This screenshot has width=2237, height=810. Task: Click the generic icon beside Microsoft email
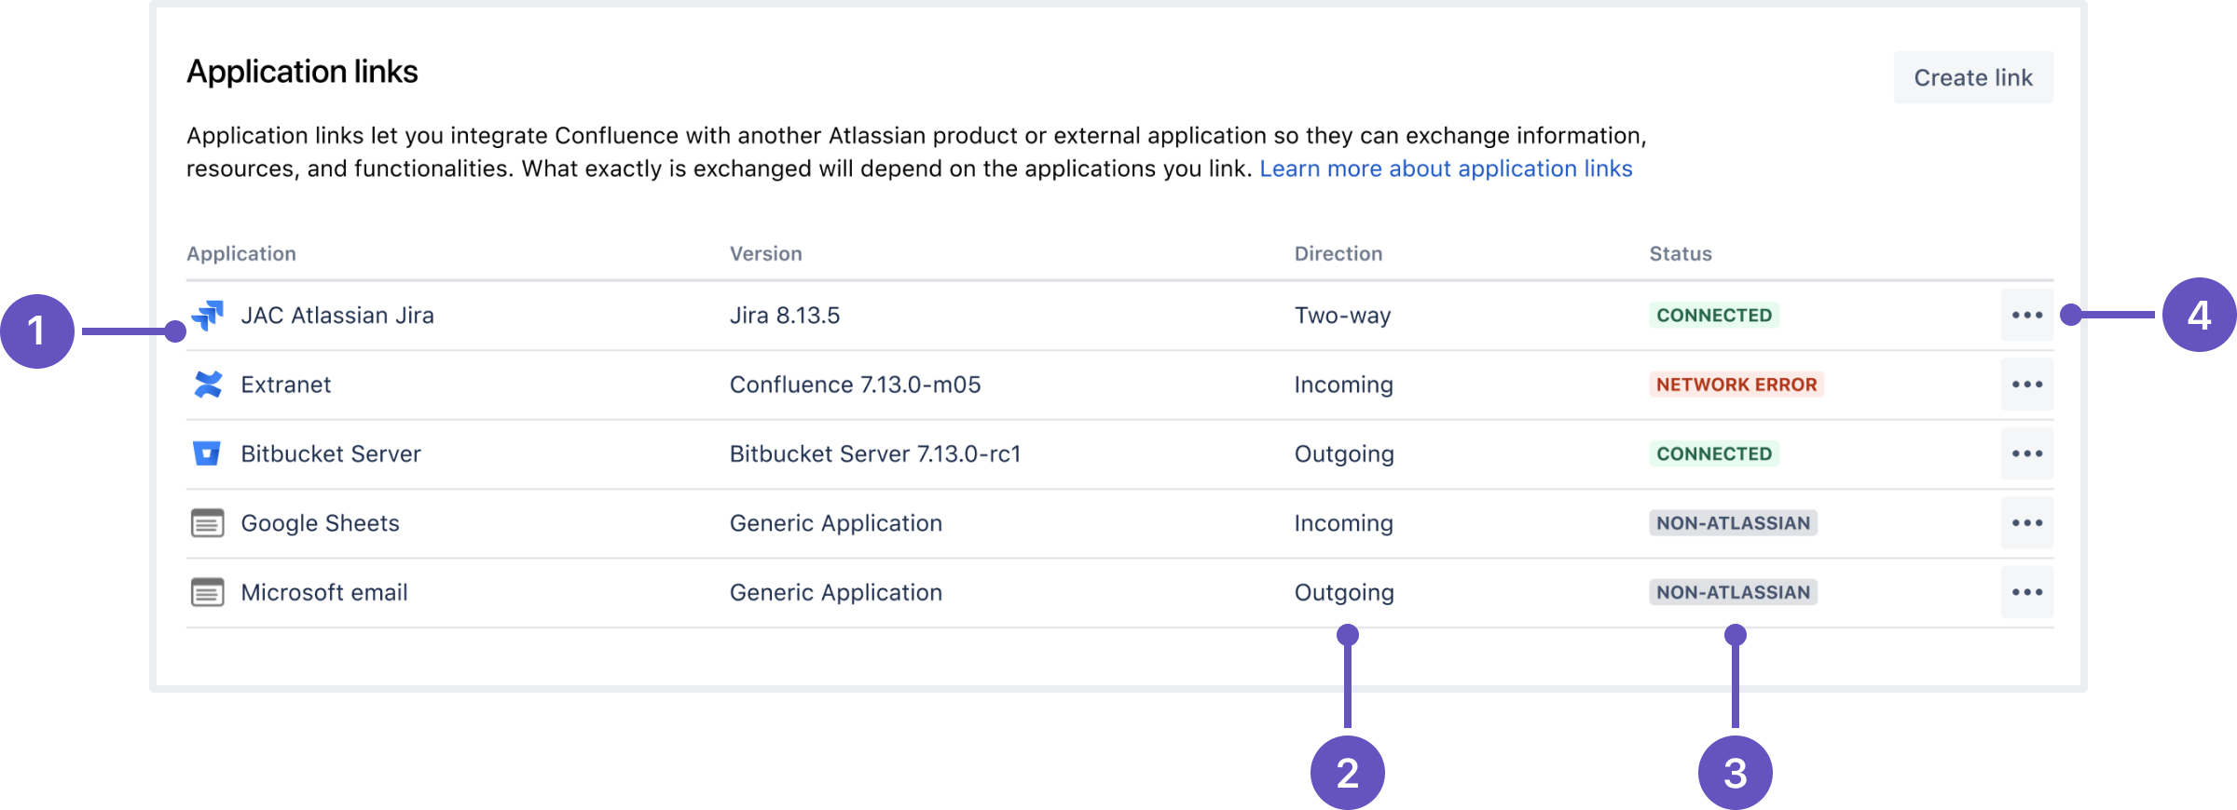(207, 592)
